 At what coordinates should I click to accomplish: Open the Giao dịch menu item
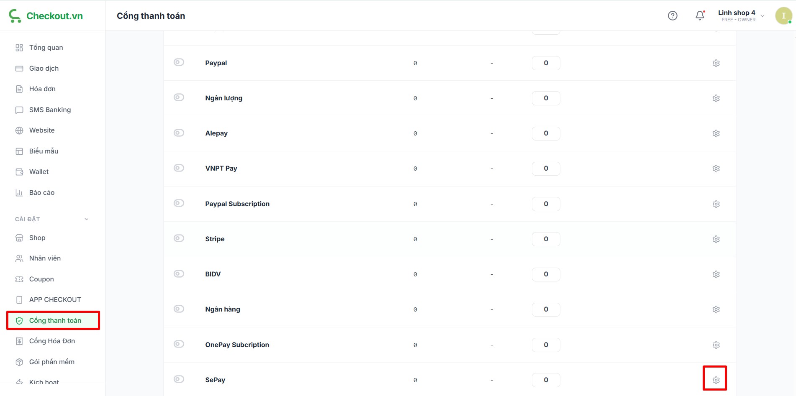point(44,69)
